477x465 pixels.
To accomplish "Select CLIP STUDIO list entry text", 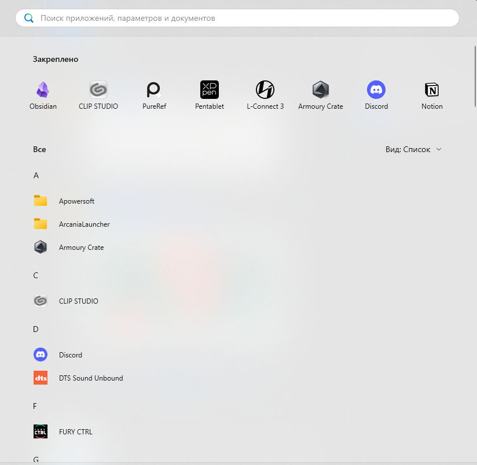I will pos(79,301).
